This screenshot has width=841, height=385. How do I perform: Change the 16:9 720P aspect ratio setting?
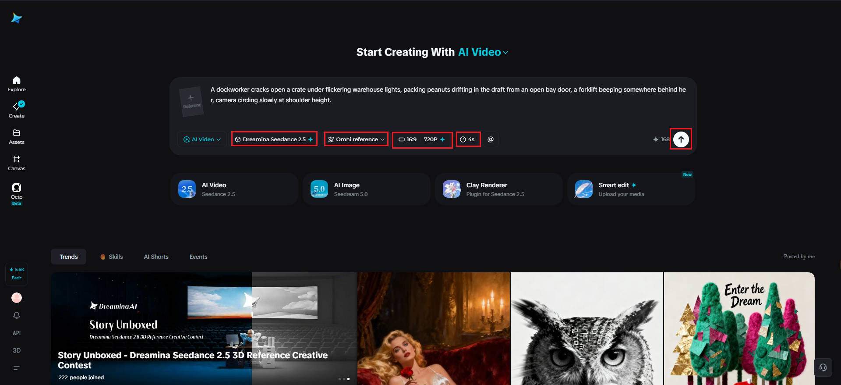[422, 139]
